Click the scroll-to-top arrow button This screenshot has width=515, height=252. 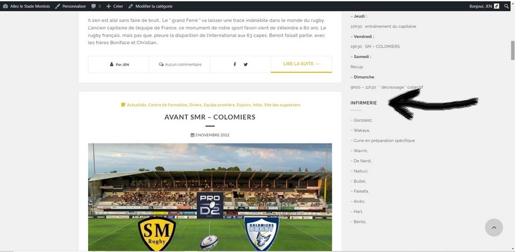tap(494, 227)
